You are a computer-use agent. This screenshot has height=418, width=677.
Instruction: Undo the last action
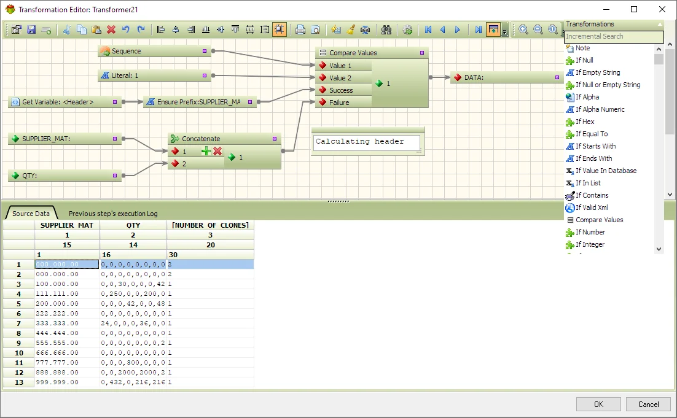point(126,29)
